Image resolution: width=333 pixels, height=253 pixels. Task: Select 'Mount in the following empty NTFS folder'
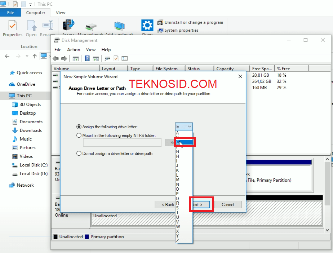pyautogui.click(x=79, y=135)
